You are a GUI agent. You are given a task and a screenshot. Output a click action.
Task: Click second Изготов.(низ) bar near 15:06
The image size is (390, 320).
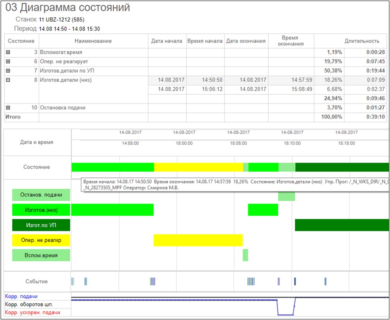(x=263, y=210)
